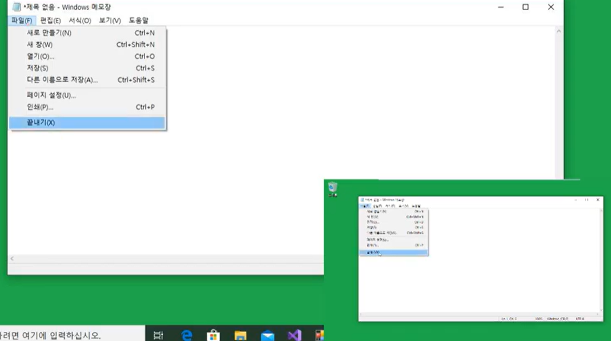Click the highlighted 끝내기(X) menu entry
The image size is (611, 341).
coord(87,123)
